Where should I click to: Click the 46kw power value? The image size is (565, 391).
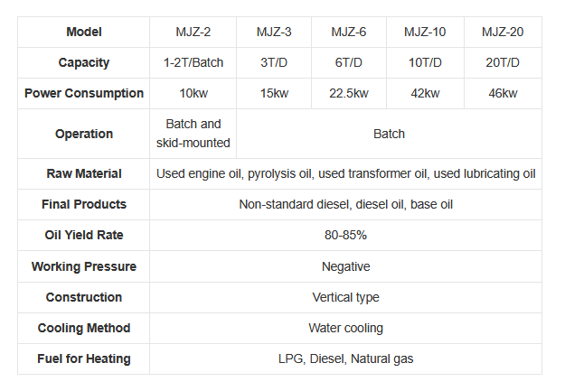click(x=503, y=94)
